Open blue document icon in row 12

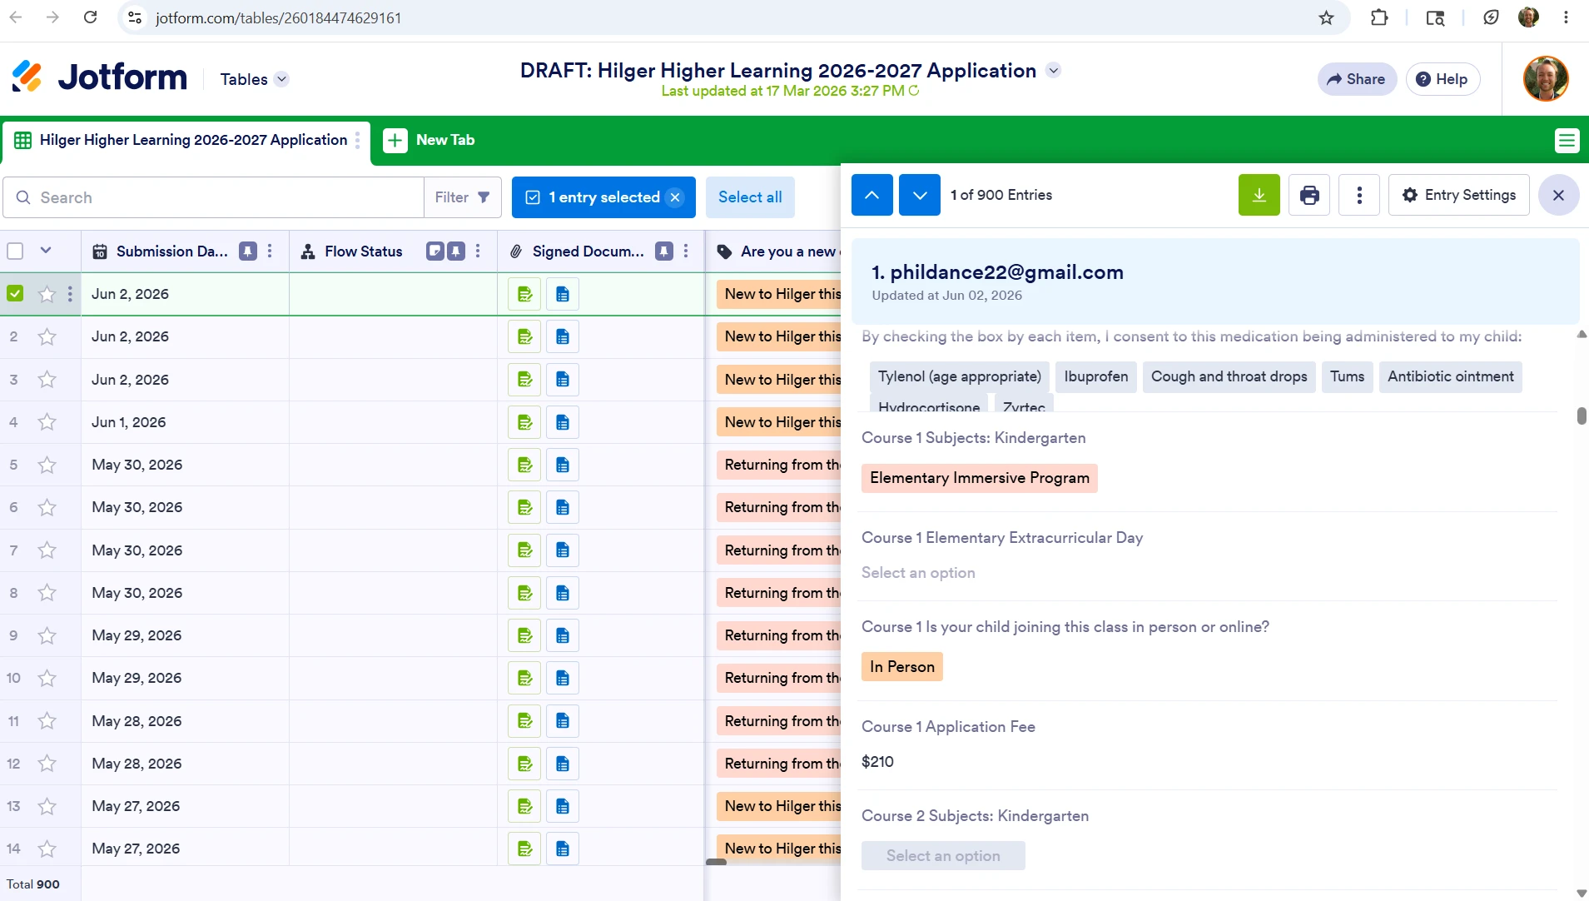tap(563, 764)
